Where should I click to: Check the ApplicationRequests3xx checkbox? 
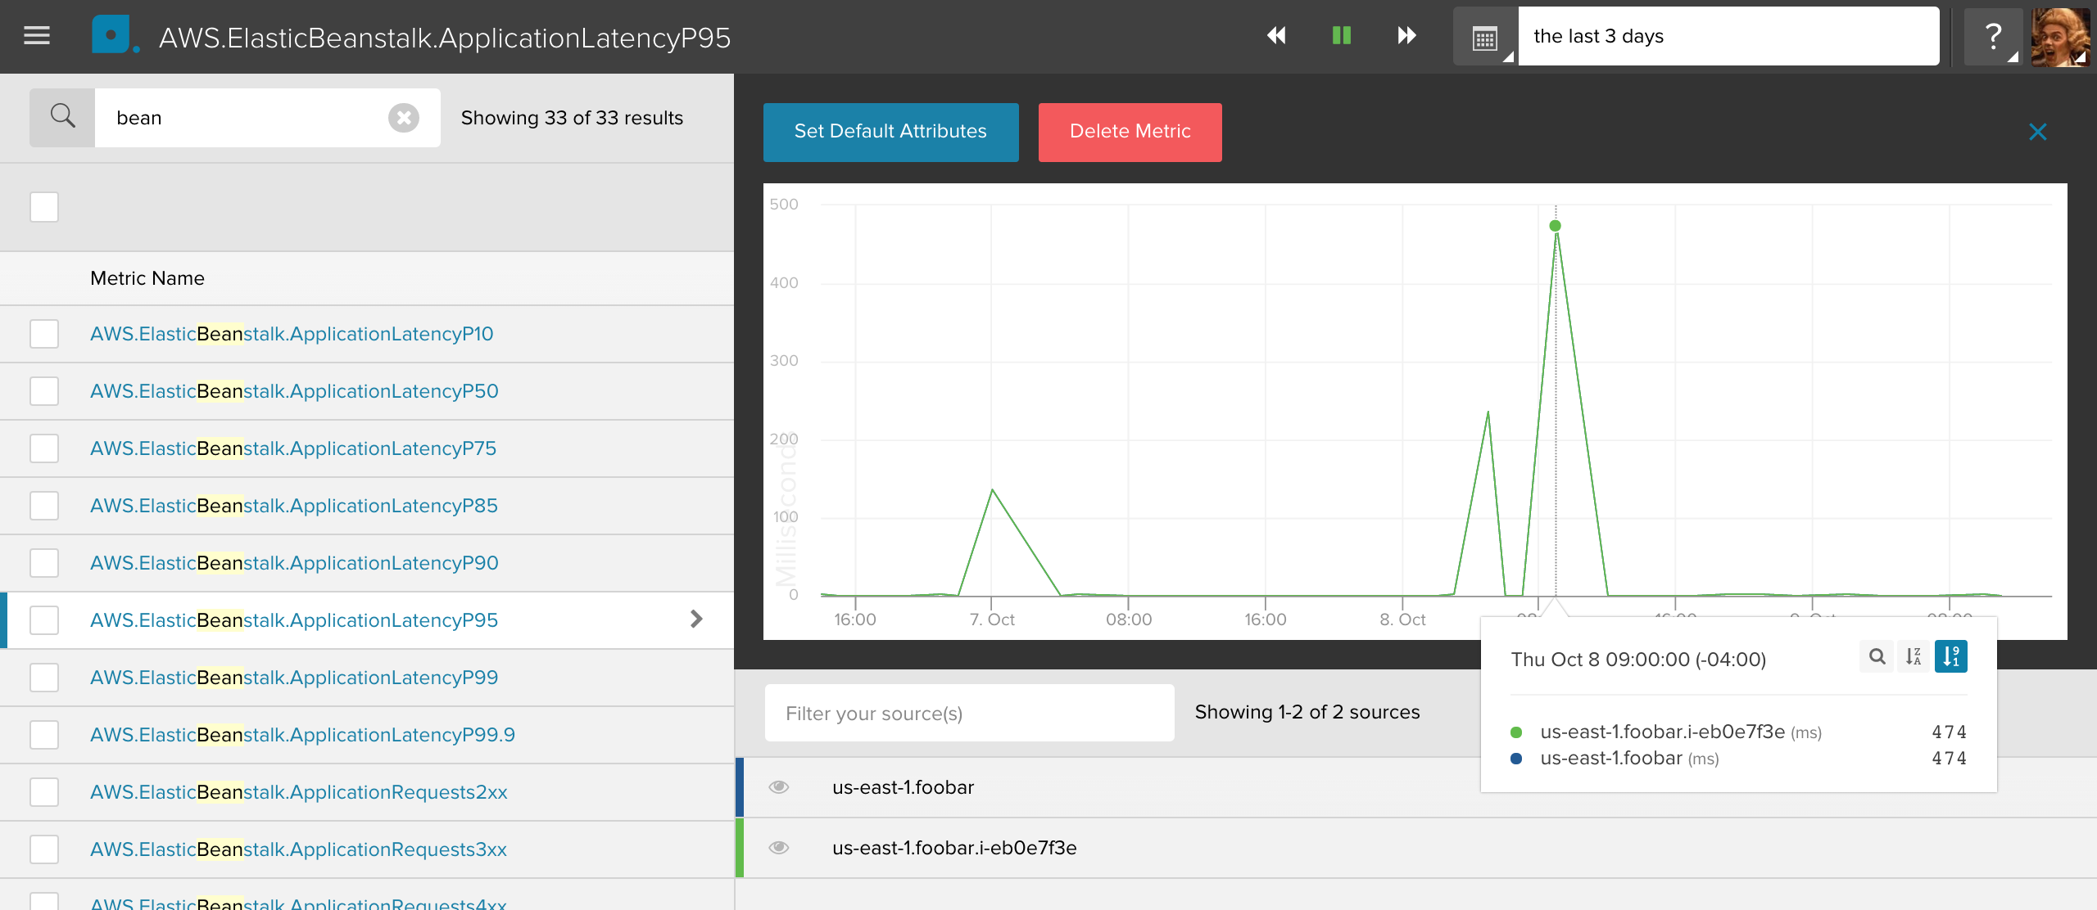tap(44, 849)
